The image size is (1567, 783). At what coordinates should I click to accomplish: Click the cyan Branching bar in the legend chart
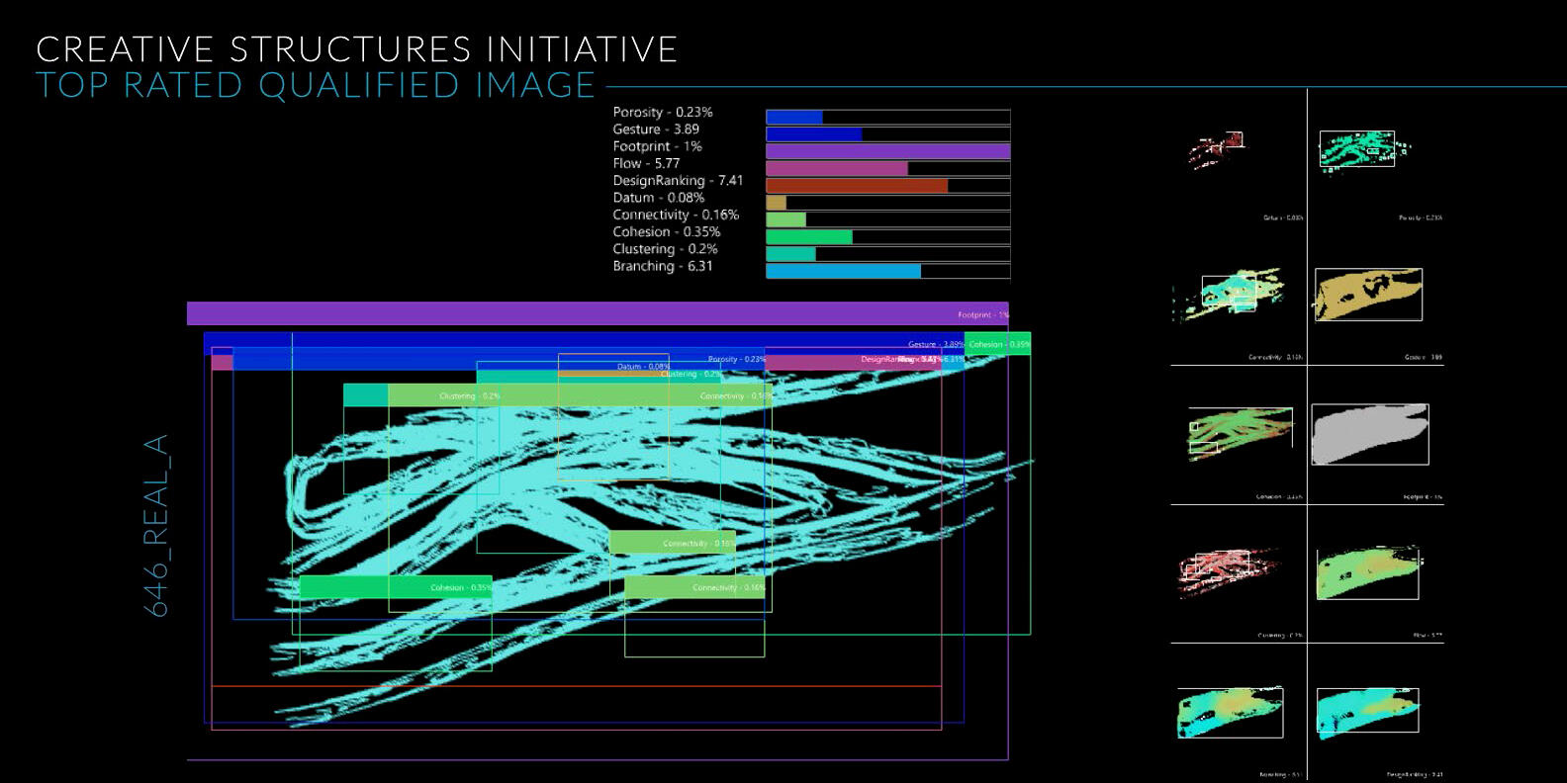tap(843, 271)
